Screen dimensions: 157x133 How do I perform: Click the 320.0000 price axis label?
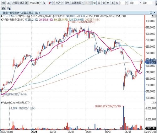[x=150, y=21]
